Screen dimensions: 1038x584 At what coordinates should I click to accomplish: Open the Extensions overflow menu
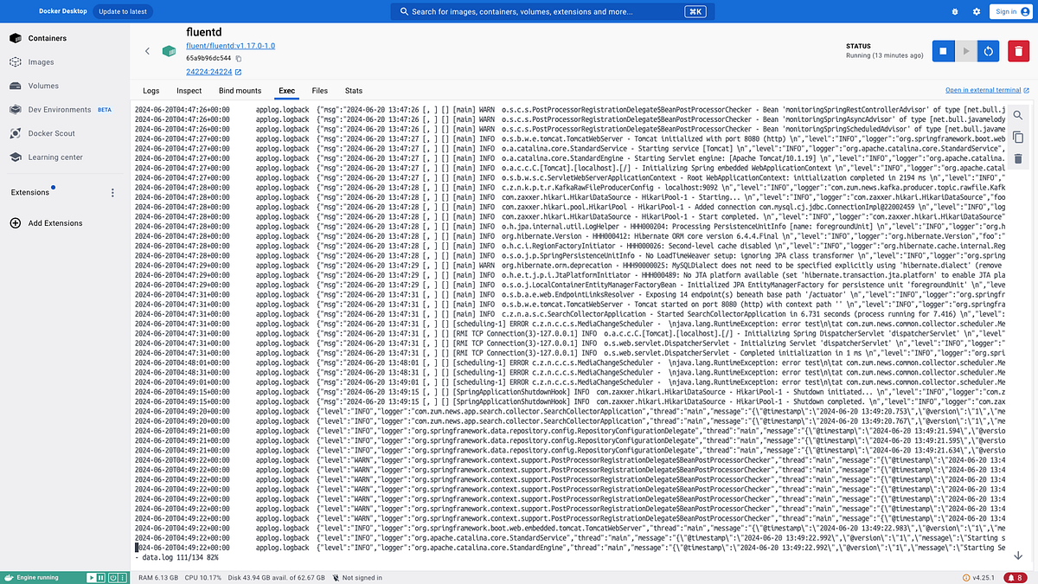(x=112, y=192)
